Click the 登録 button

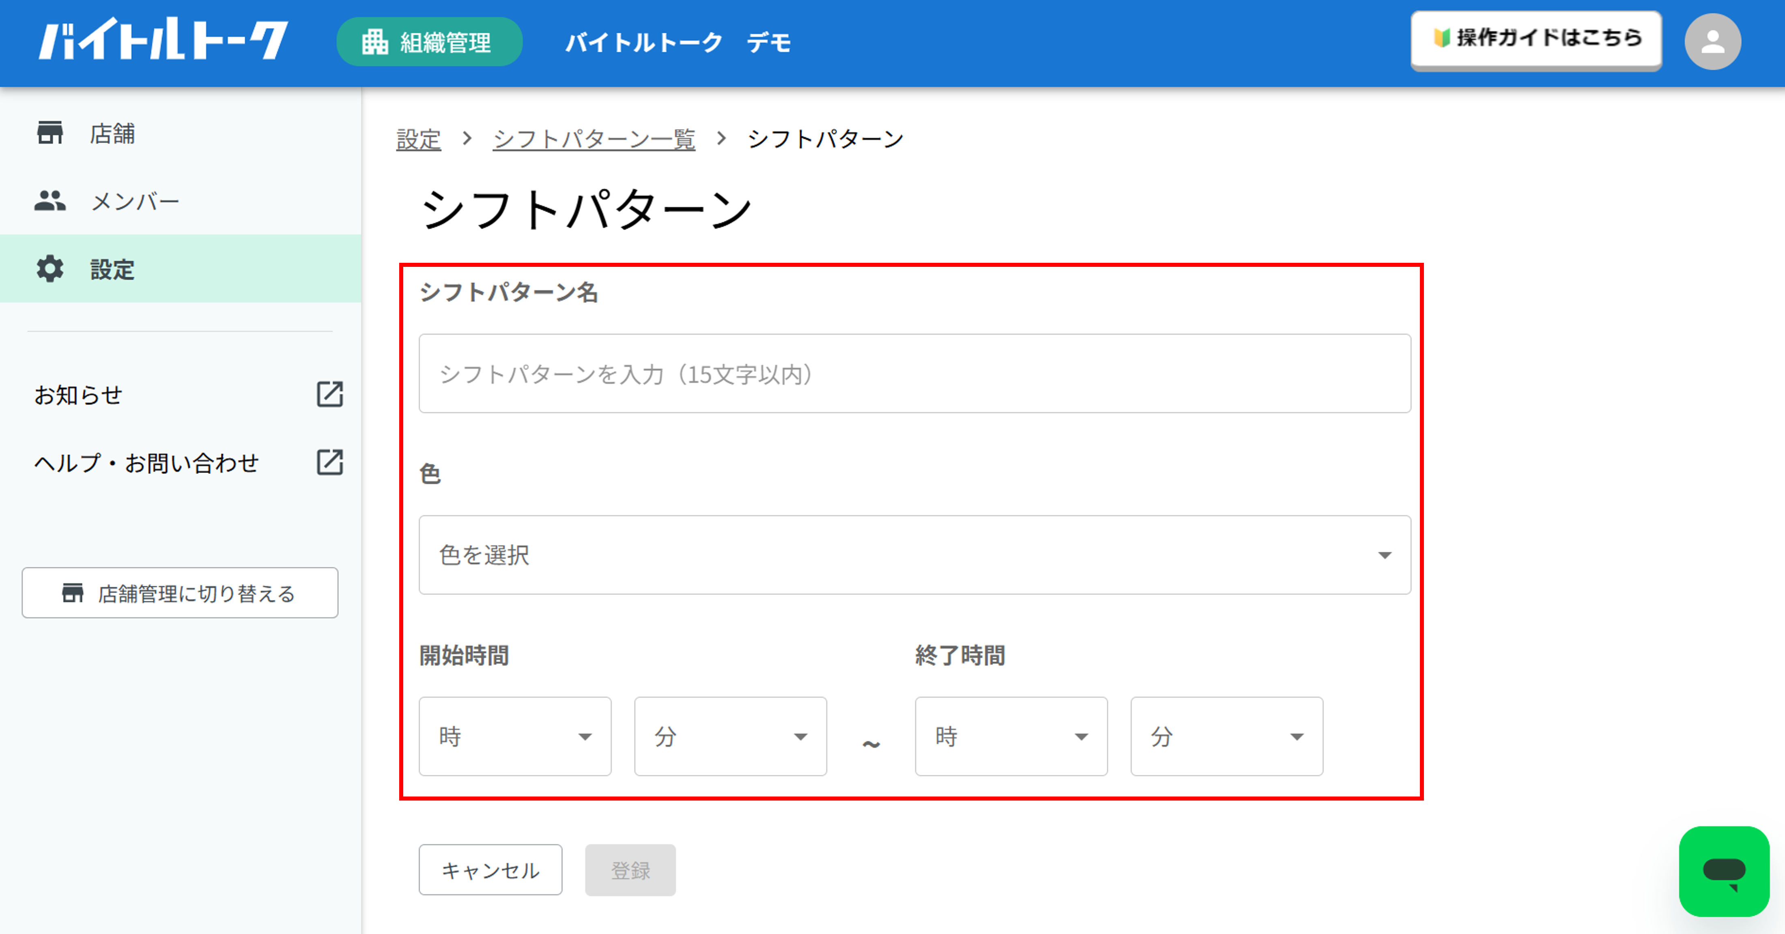tap(630, 870)
